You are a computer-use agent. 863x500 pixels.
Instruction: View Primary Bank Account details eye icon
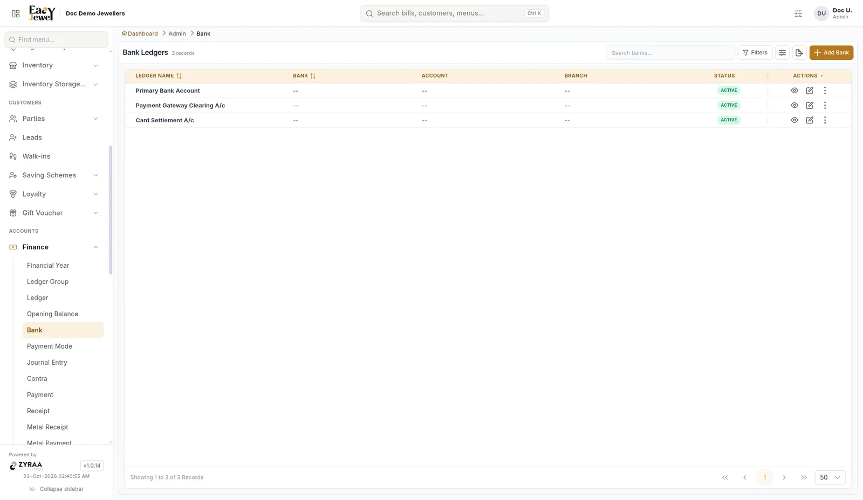coord(794,91)
